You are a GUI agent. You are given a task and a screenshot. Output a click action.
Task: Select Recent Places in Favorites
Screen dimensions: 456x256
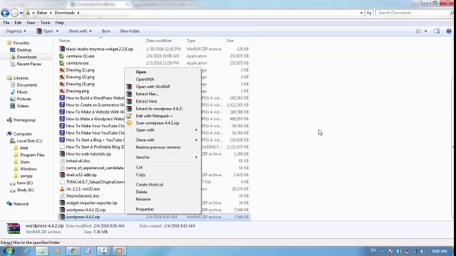(29, 64)
